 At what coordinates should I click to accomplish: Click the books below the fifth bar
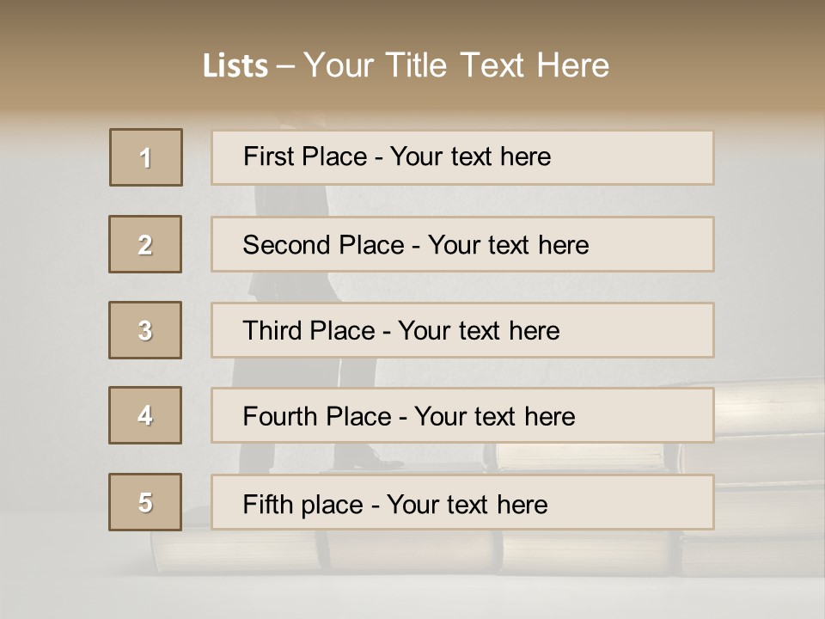click(516, 550)
